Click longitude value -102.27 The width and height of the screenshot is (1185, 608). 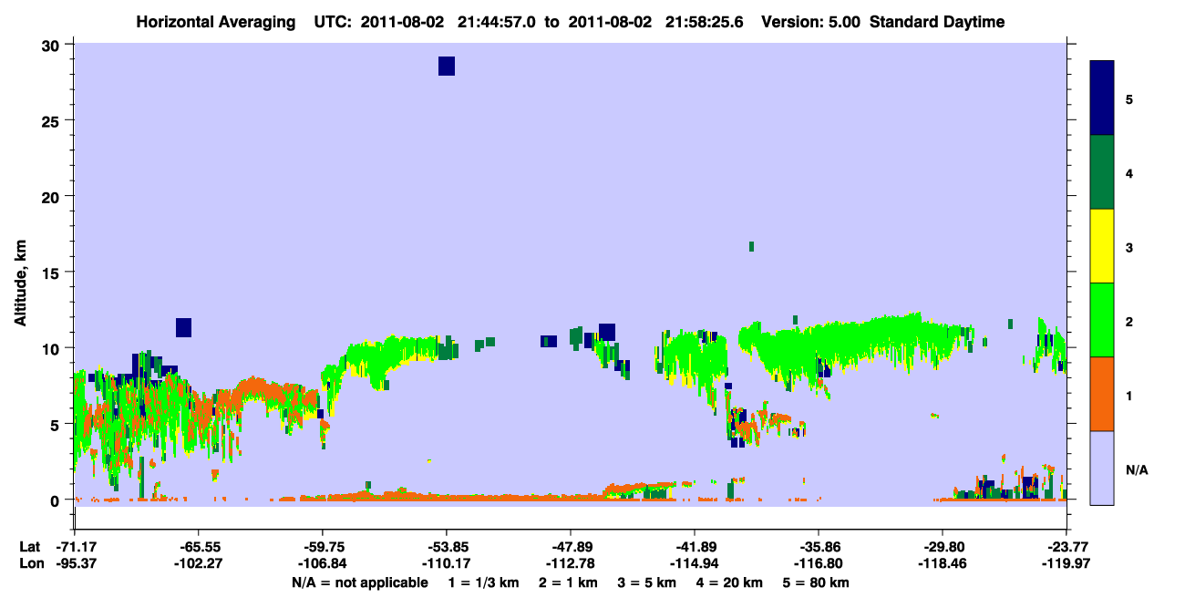click(198, 563)
